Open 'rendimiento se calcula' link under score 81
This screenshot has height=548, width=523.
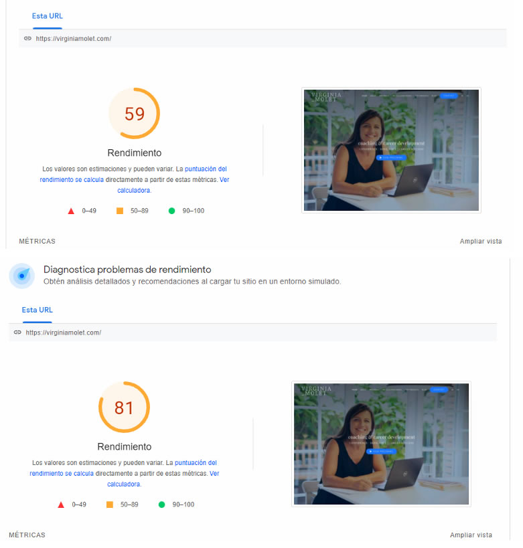coord(62,474)
